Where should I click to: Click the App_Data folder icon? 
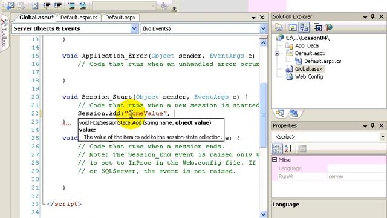pos(289,46)
